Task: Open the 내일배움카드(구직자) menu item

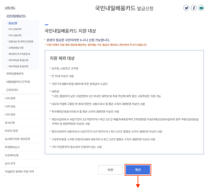Action: point(18,82)
